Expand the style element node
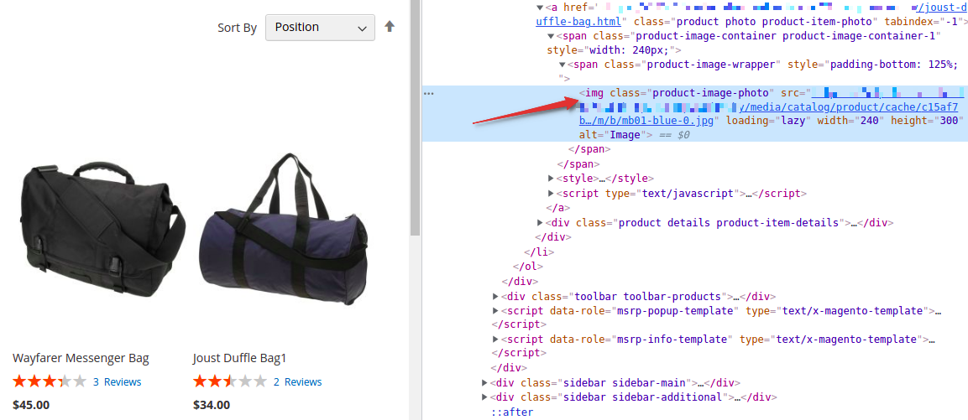 click(551, 179)
